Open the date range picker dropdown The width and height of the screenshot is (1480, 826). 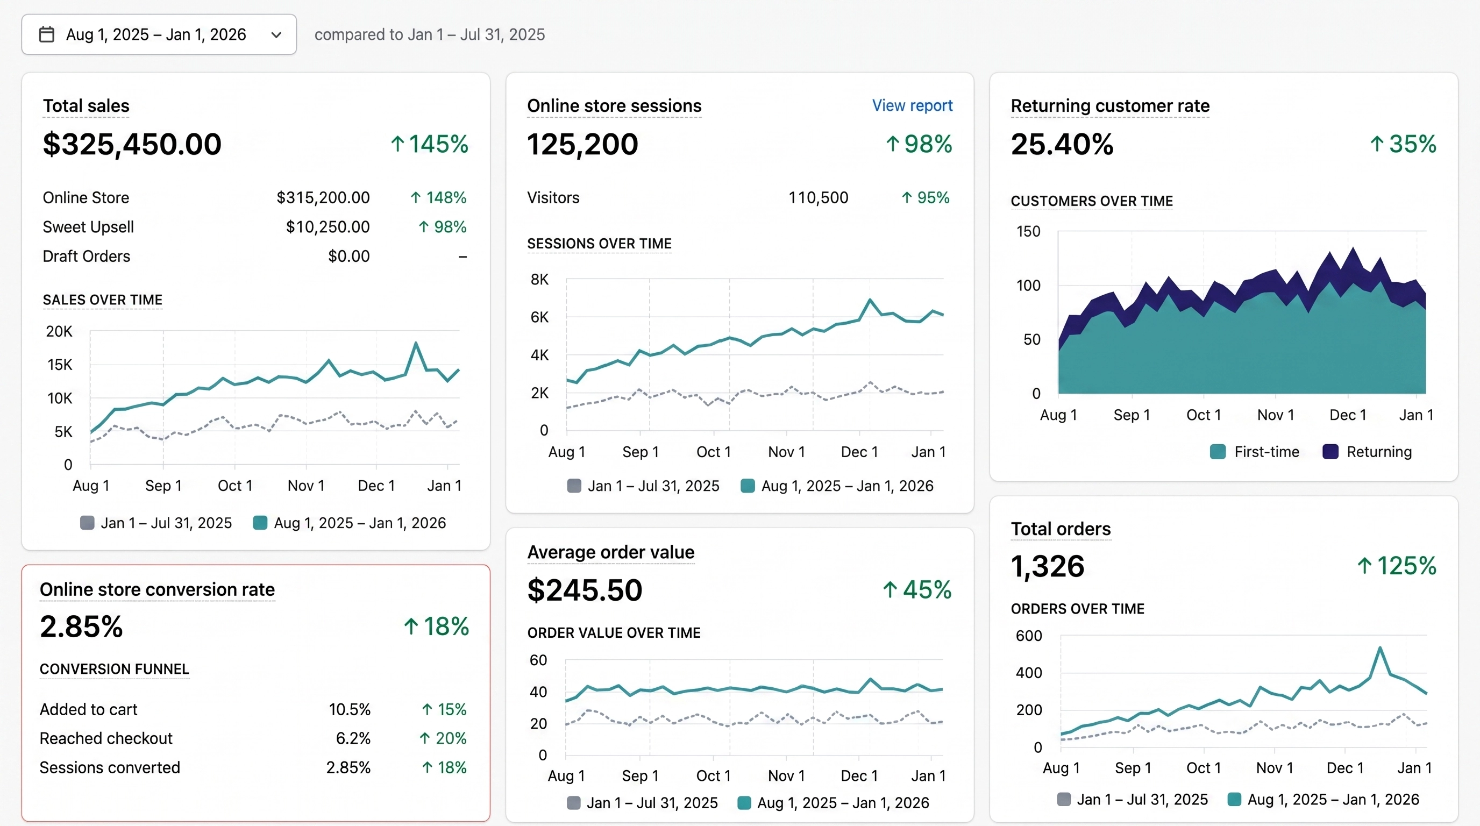point(159,34)
